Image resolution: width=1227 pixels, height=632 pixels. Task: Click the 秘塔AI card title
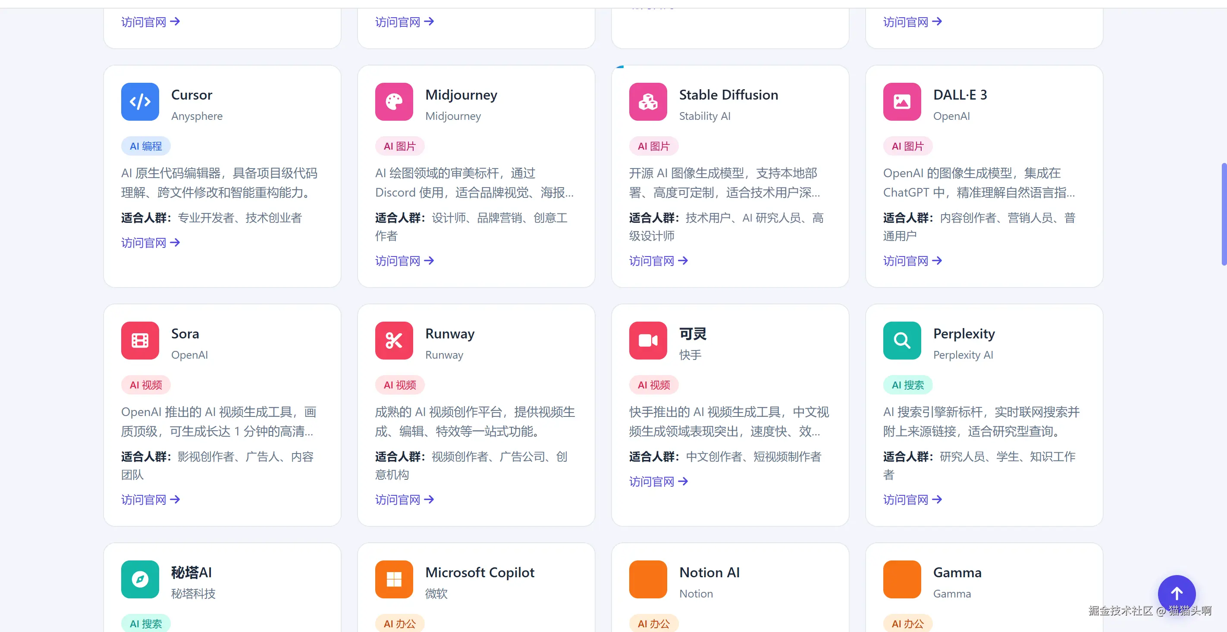(191, 572)
